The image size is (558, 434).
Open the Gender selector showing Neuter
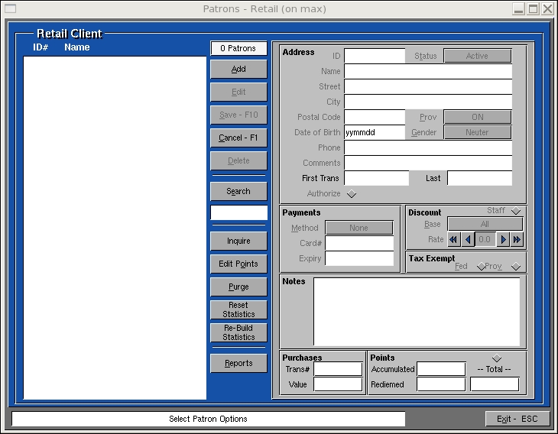(x=477, y=132)
